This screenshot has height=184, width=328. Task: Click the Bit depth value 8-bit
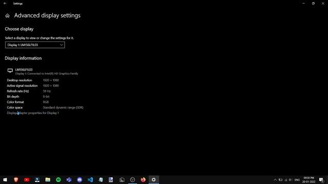(46, 97)
